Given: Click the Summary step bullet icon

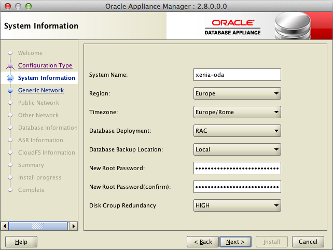Looking at the screenshot, I should (10, 165).
